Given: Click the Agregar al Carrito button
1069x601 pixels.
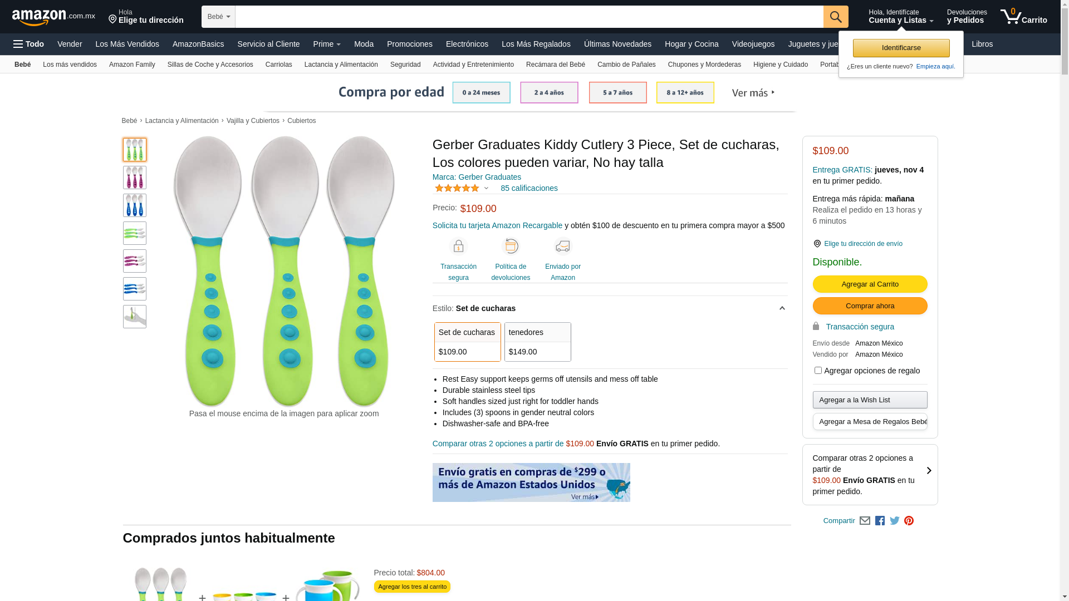Looking at the screenshot, I should 870,284.
